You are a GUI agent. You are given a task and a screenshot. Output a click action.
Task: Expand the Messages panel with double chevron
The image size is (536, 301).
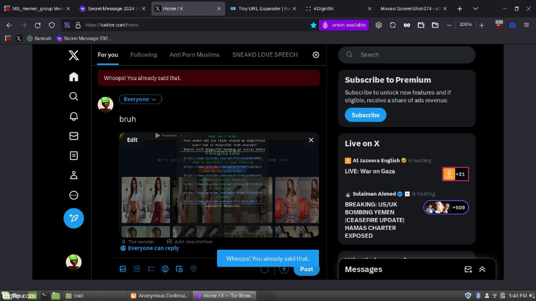click(482, 270)
